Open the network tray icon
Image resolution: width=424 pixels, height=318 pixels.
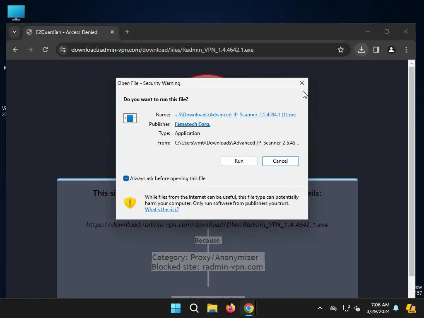point(346,308)
